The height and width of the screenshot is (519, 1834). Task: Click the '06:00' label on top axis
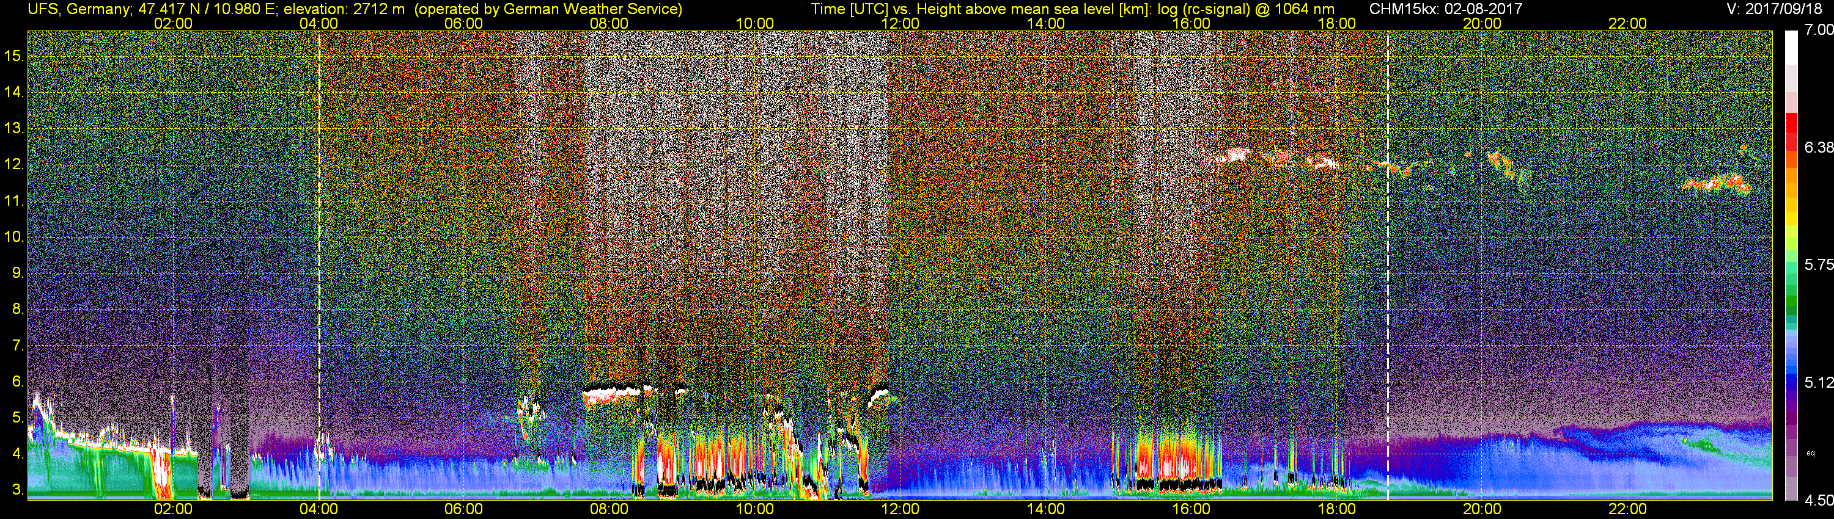pyautogui.click(x=463, y=23)
